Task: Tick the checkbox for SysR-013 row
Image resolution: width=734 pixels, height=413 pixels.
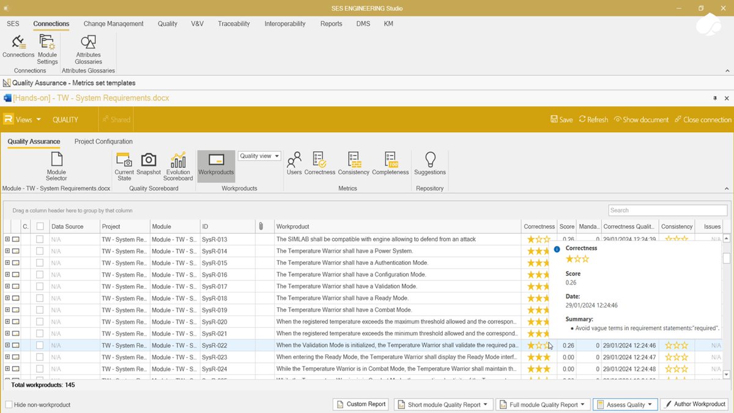Action: [40, 239]
